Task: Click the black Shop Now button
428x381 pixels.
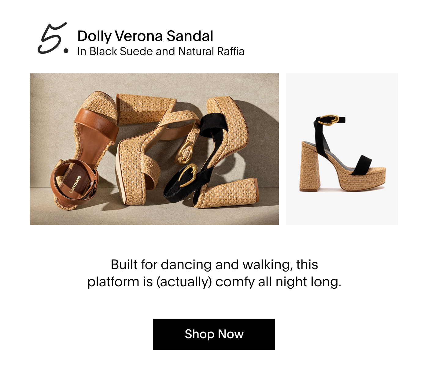Action: (214, 334)
